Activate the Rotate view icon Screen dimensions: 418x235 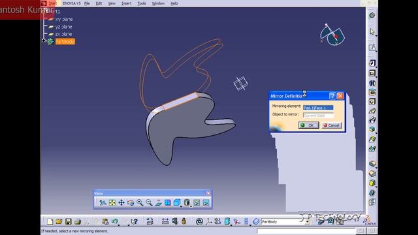point(131,203)
